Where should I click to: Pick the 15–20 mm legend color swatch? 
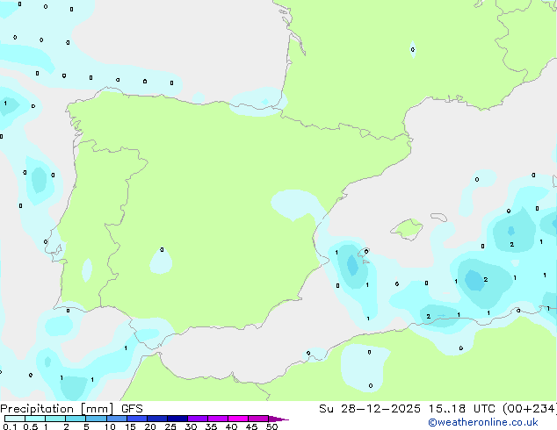[x=137, y=419]
